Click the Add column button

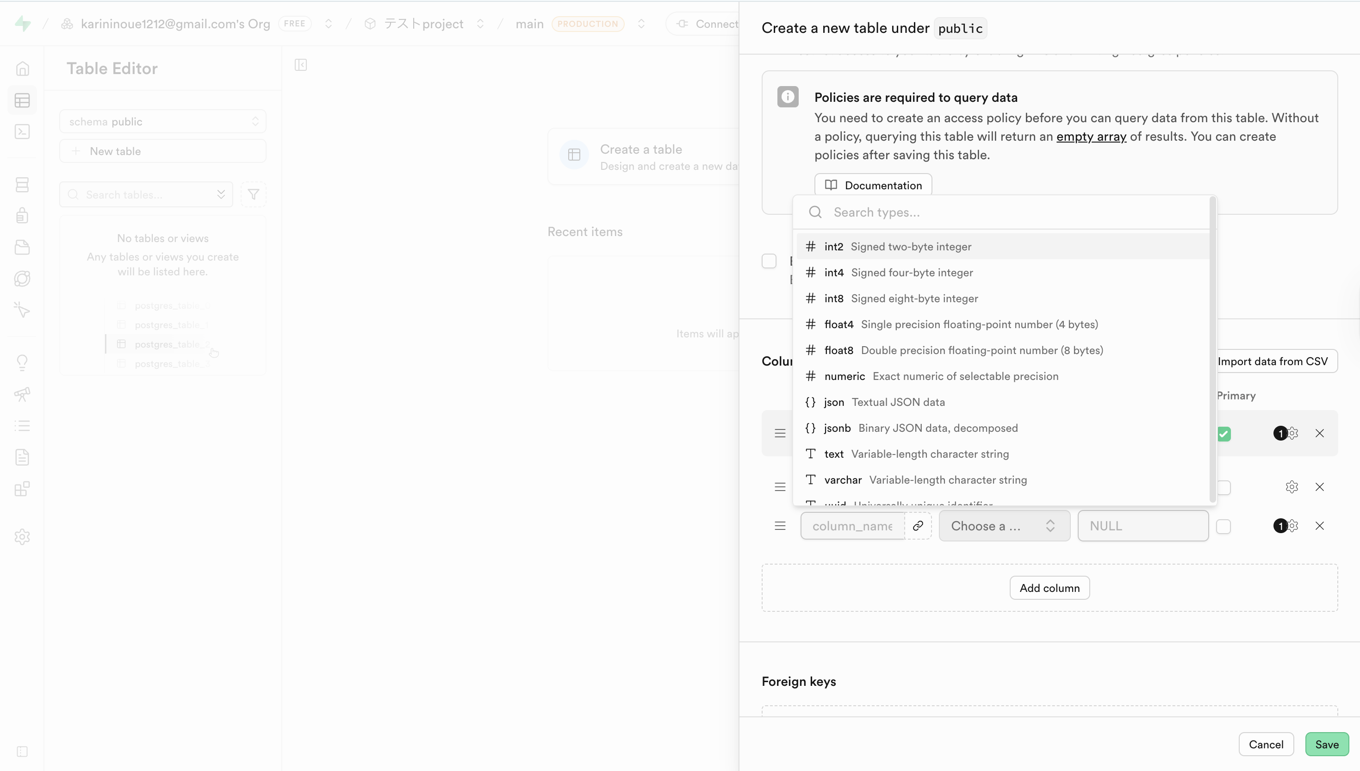(x=1049, y=588)
